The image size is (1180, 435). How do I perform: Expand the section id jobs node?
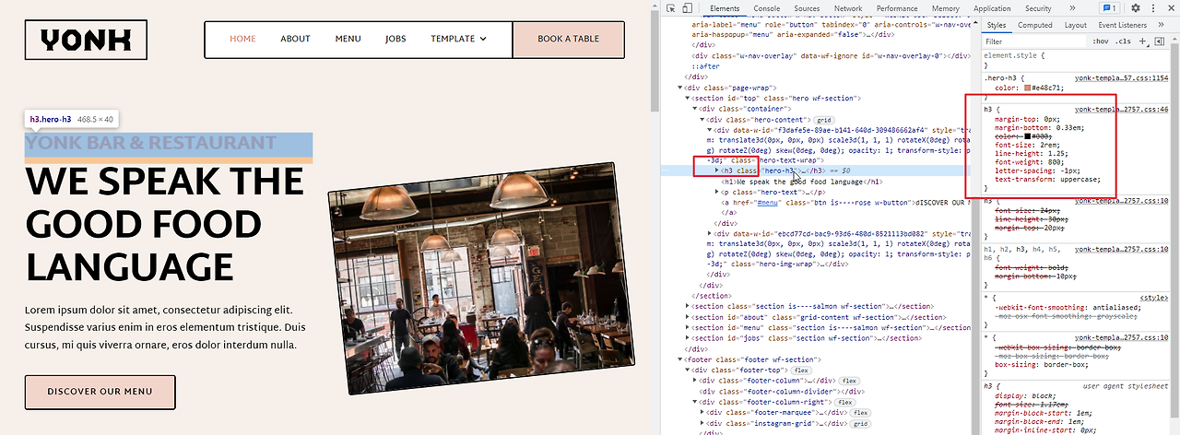(x=688, y=337)
